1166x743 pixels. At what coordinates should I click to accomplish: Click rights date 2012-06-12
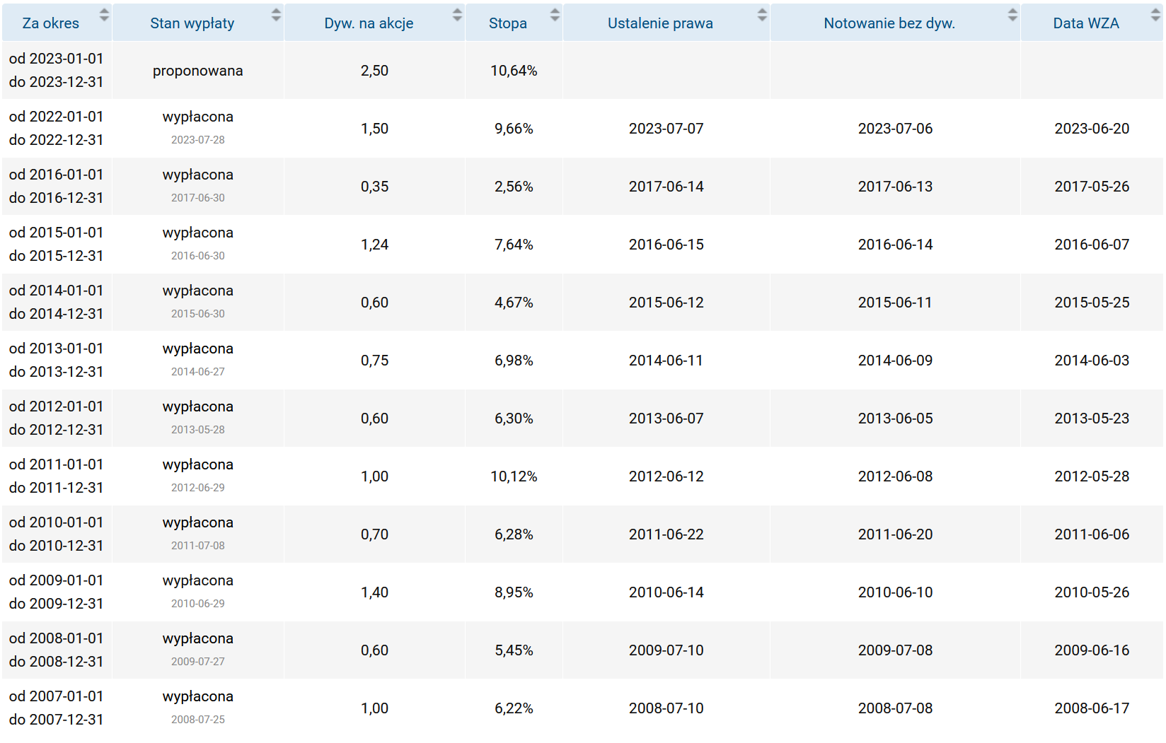666,476
